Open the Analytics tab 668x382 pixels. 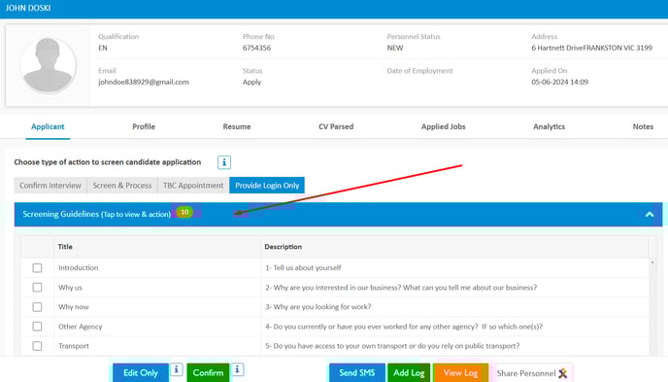[550, 126]
